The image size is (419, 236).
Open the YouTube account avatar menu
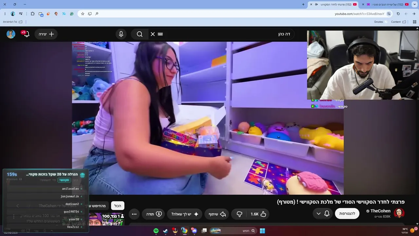pyautogui.click(x=11, y=34)
